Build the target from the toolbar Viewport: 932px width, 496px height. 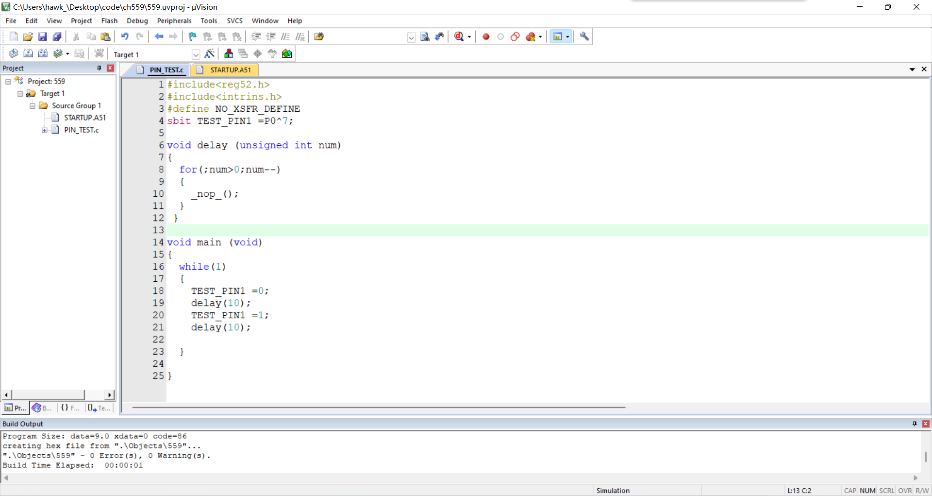[28, 53]
